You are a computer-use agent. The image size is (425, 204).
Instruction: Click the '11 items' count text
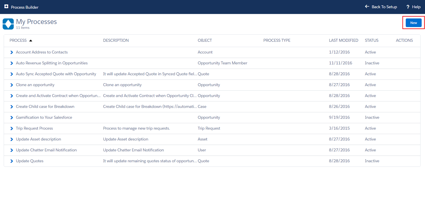(23, 28)
